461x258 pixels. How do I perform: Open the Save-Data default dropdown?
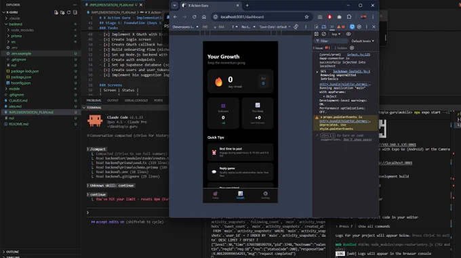tap(275, 26)
